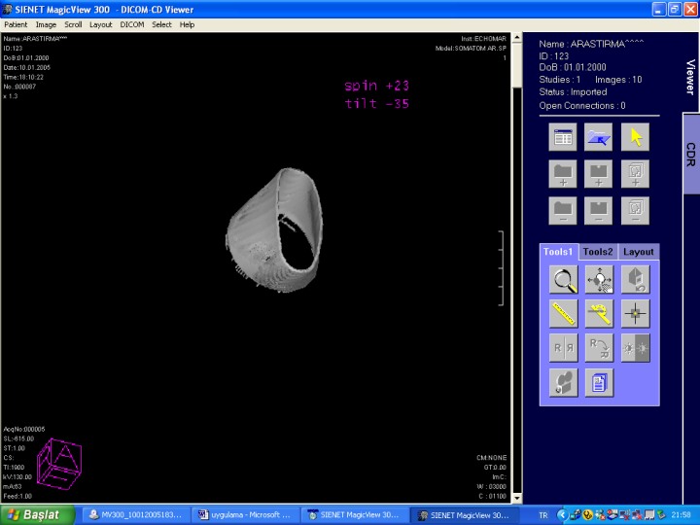Click the Başlat start button
Screen dimensions: 700x525
[33, 514]
